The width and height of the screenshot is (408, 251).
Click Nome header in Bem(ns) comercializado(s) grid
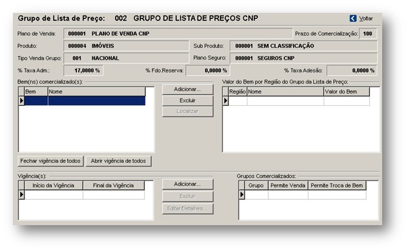point(97,92)
